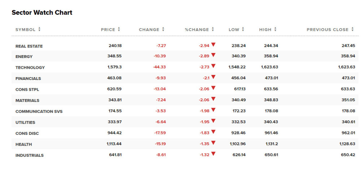Select the HEALTH sector row
Image resolution: width=361 pixels, height=169 pixels.
pos(185,144)
